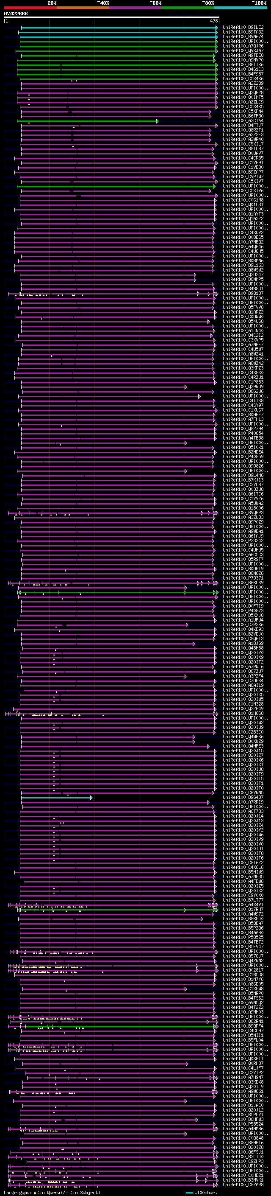Click the red 20% identity legend segment

pos(30,8)
